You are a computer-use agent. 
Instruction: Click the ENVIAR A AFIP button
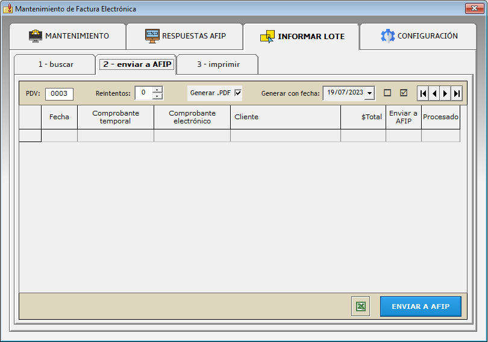point(421,306)
